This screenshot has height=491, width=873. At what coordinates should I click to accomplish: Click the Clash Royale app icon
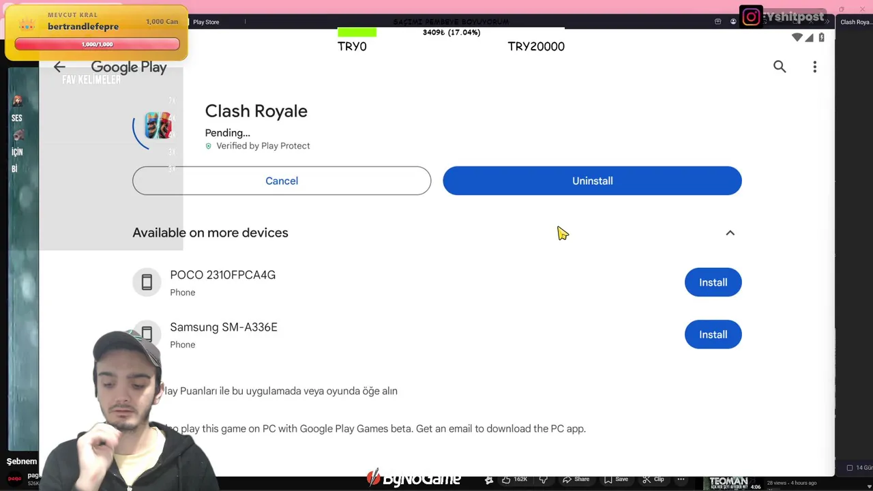coord(158,126)
